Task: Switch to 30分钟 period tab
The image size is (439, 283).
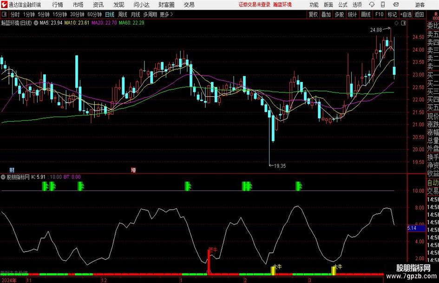Action: coord(77,14)
